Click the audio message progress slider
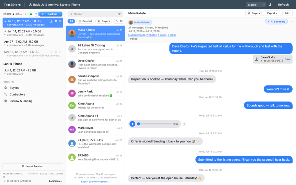The image size is (296, 185). point(155,124)
